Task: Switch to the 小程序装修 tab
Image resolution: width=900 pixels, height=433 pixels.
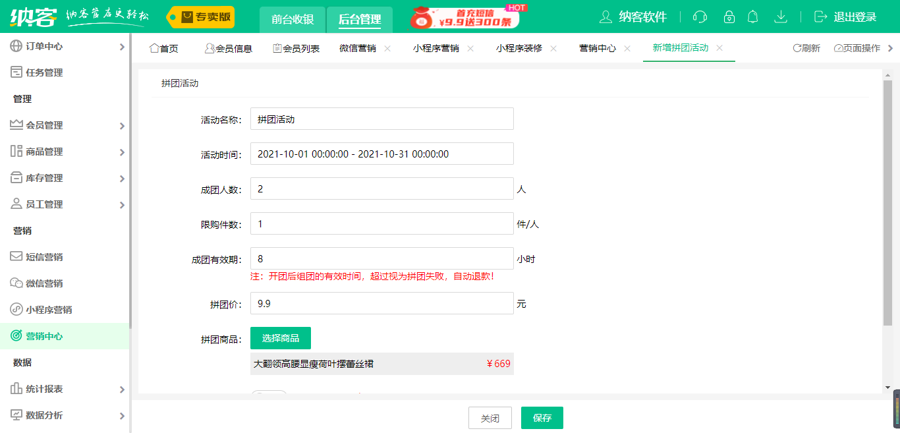Action: (519, 48)
